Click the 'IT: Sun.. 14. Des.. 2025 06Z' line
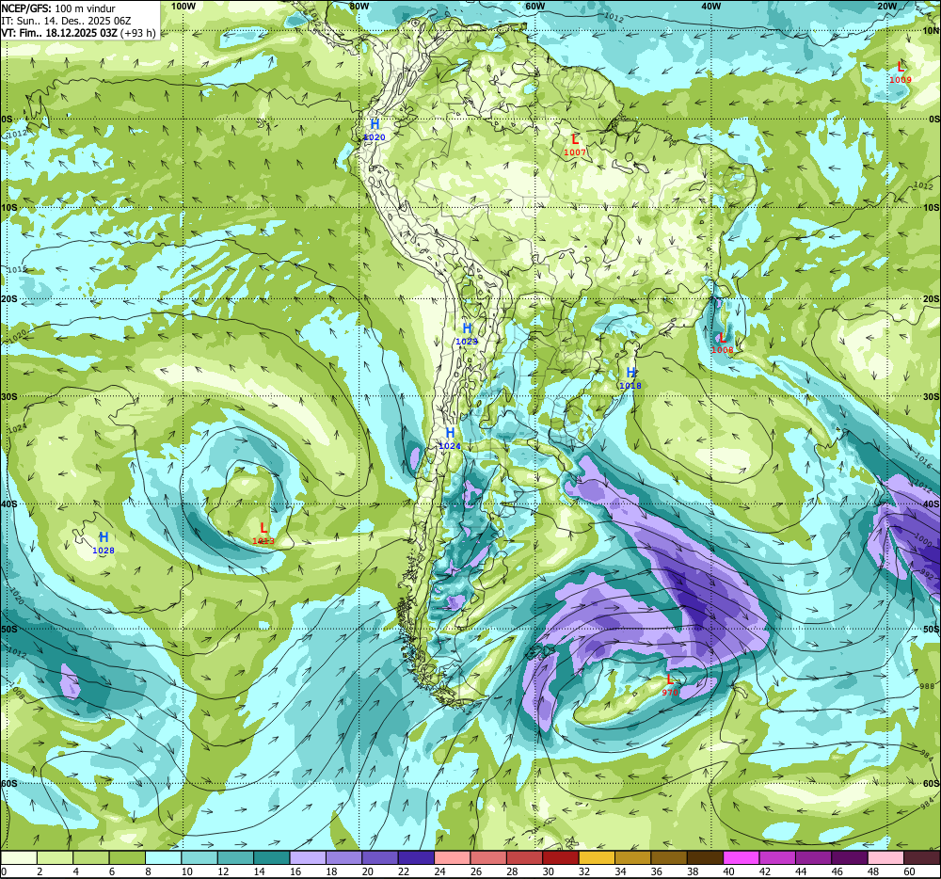941x879 pixels. (x=66, y=21)
